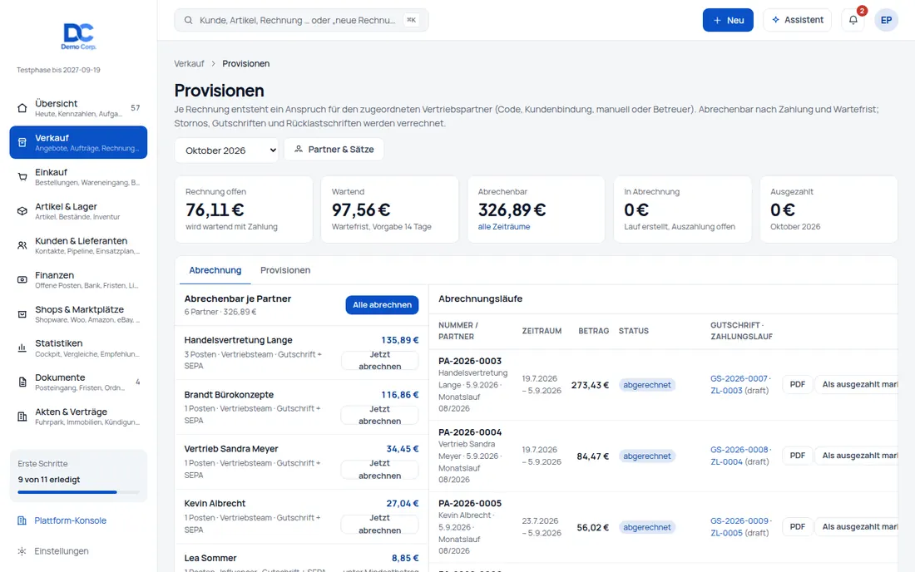Open the Plattform-Konsole link
915x572 pixels.
pyautogui.click(x=70, y=520)
